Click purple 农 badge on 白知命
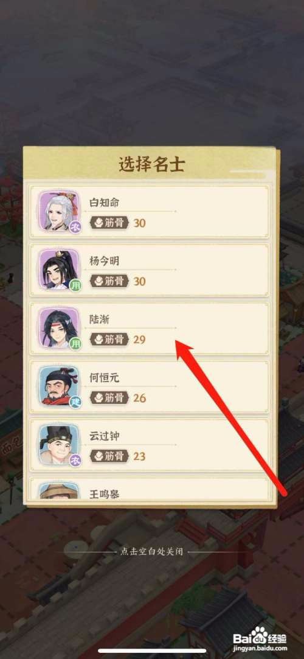Image resolution: width=304 pixels, height=659 pixels. tap(75, 227)
